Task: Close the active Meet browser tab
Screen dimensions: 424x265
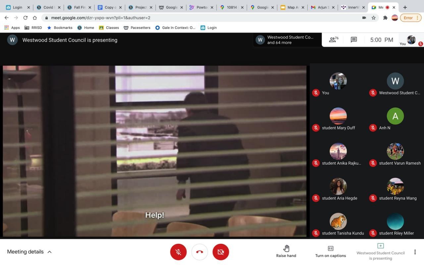Action: coord(394,7)
